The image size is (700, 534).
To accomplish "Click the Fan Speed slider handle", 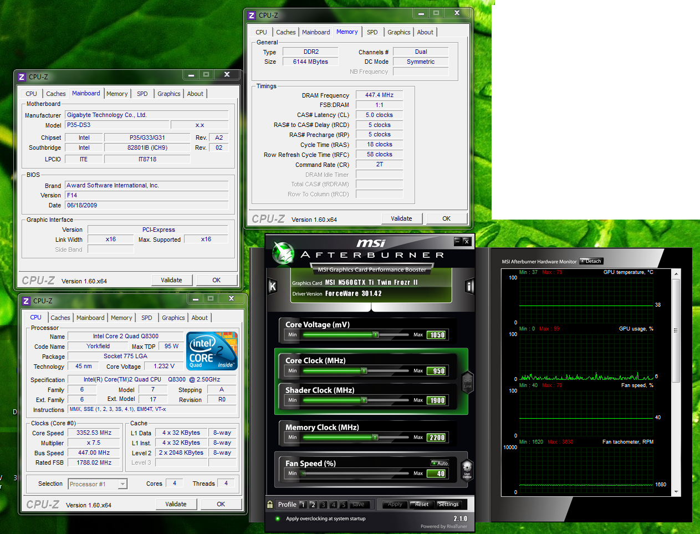I will (304, 474).
